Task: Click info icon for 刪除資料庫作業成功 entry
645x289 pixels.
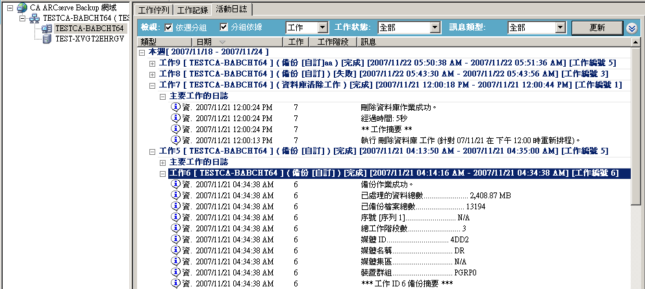Action: pyautogui.click(x=175, y=107)
